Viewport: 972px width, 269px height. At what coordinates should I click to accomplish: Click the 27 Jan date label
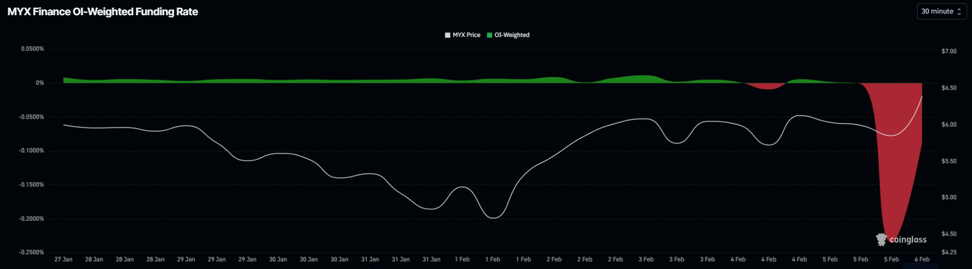(x=63, y=259)
